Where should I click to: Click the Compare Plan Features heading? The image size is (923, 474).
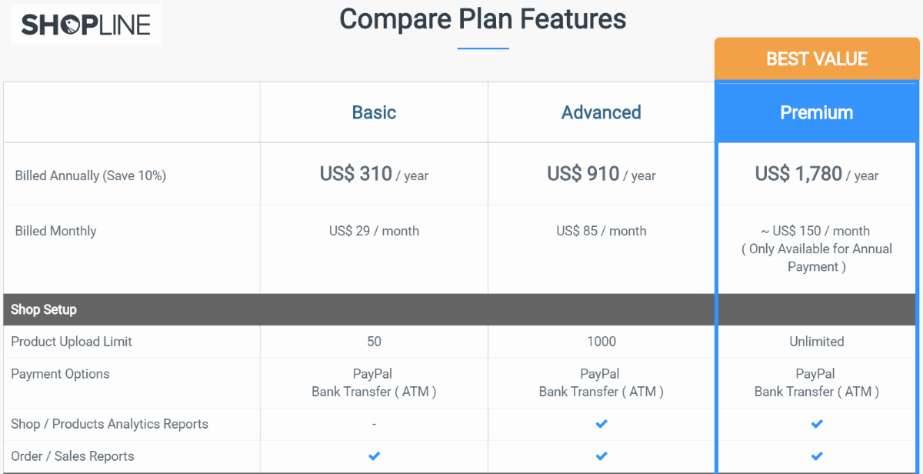coord(483,18)
